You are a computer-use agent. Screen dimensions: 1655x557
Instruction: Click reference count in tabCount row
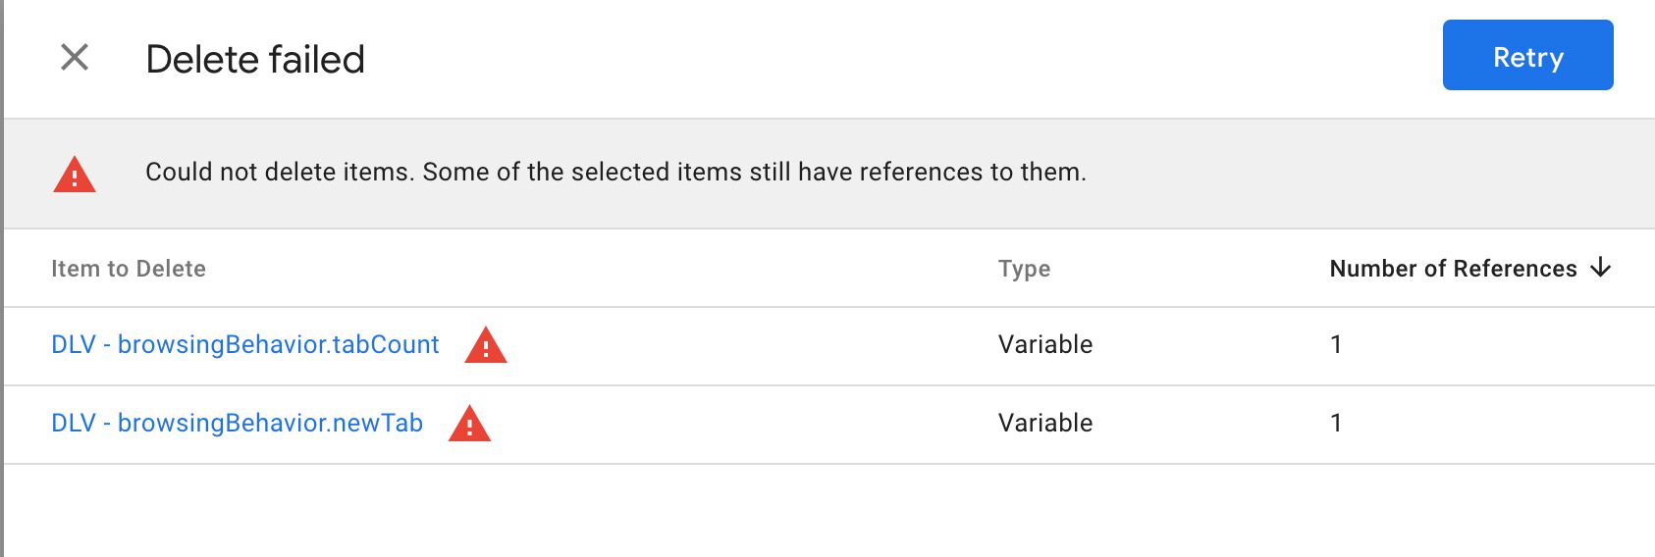coord(1336,344)
